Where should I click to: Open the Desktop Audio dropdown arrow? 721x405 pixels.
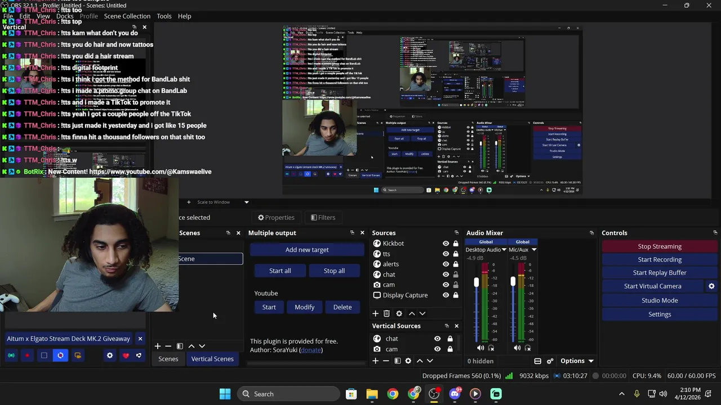[504, 250]
